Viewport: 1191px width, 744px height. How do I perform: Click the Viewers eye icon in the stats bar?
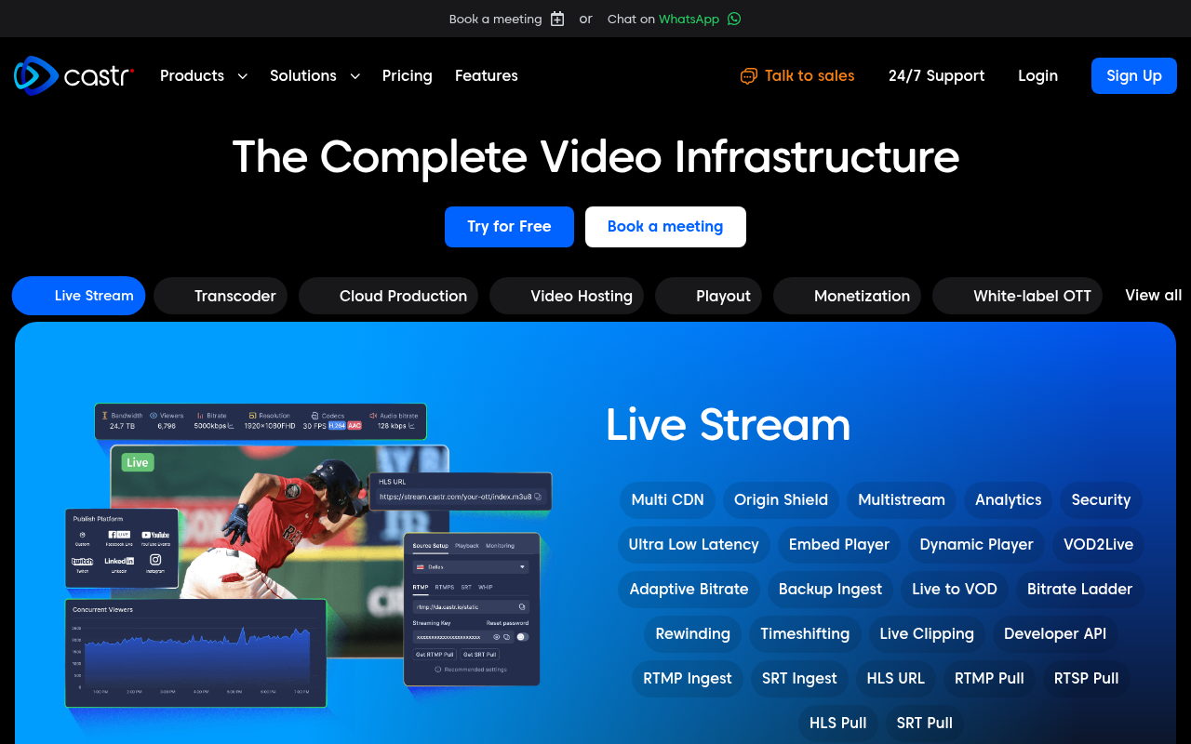(154, 416)
